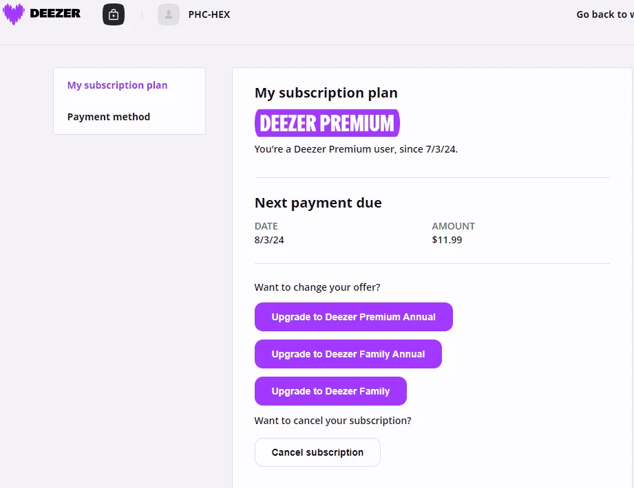Click Upgrade to Deezer Premium Annual
This screenshot has height=488, width=634.
click(354, 317)
